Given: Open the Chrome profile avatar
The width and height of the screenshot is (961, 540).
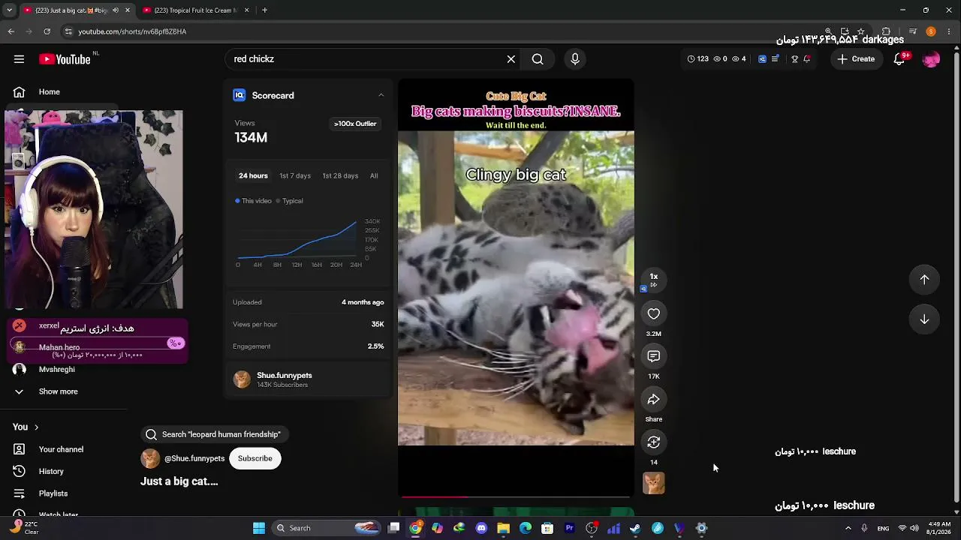Looking at the screenshot, I should pos(931,31).
